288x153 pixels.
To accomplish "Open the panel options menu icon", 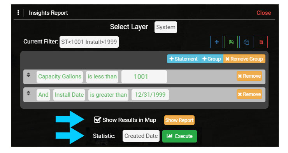I will point(18,13).
